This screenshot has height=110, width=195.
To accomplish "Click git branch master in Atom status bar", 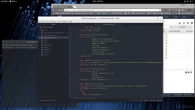I will click(x=146, y=101).
